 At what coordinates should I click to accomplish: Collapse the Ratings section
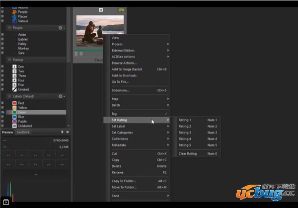click(8, 60)
